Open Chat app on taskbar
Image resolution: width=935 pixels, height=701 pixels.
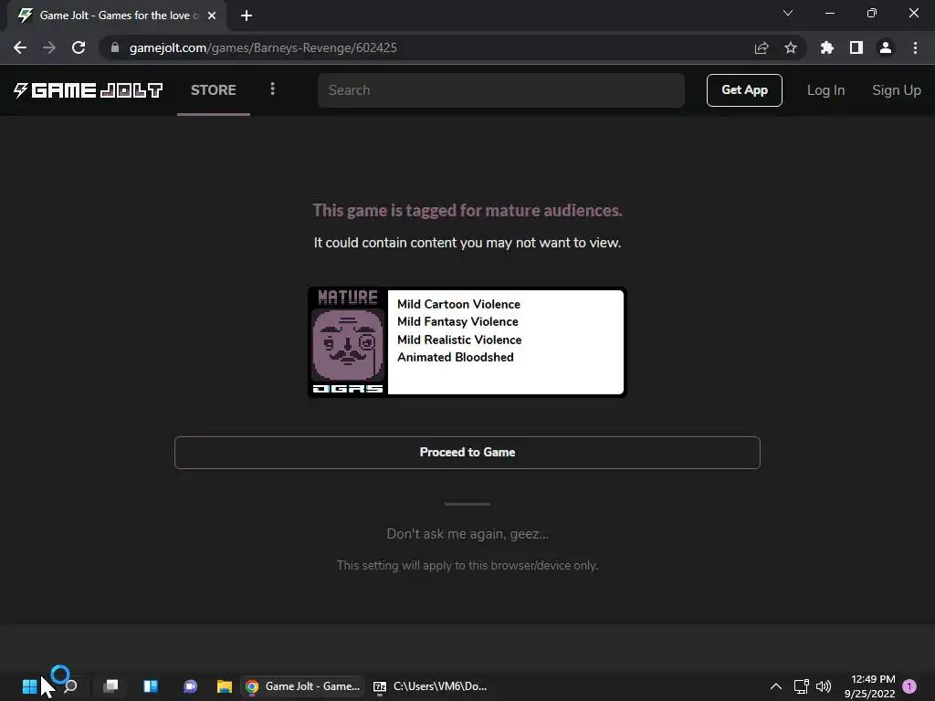click(x=190, y=686)
